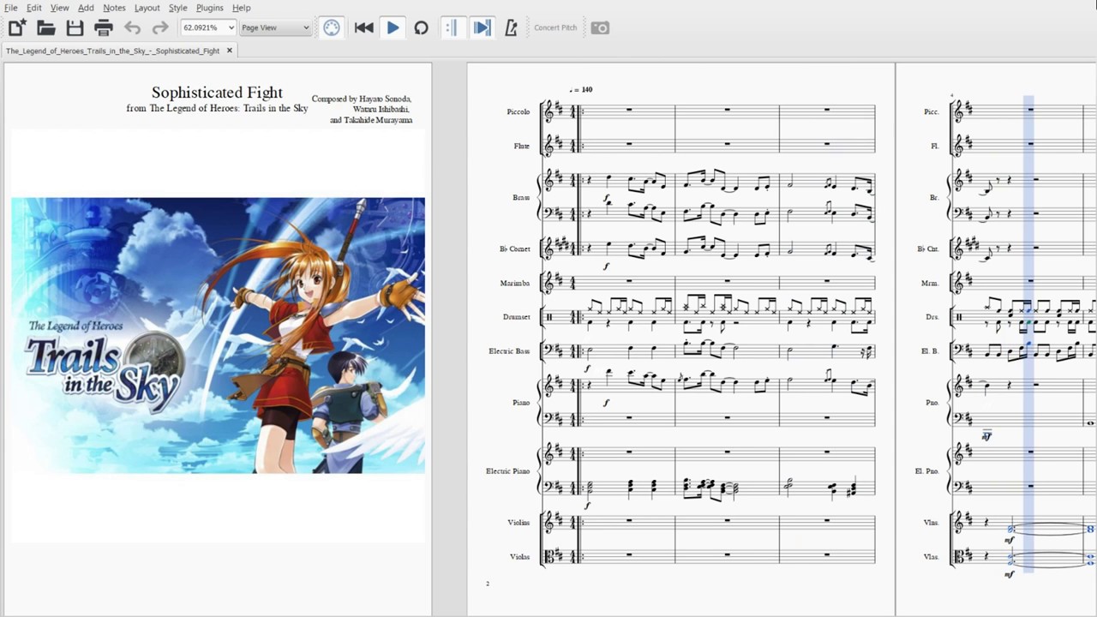
Task: Open the Layout menu
Action: tap(147, 8)
